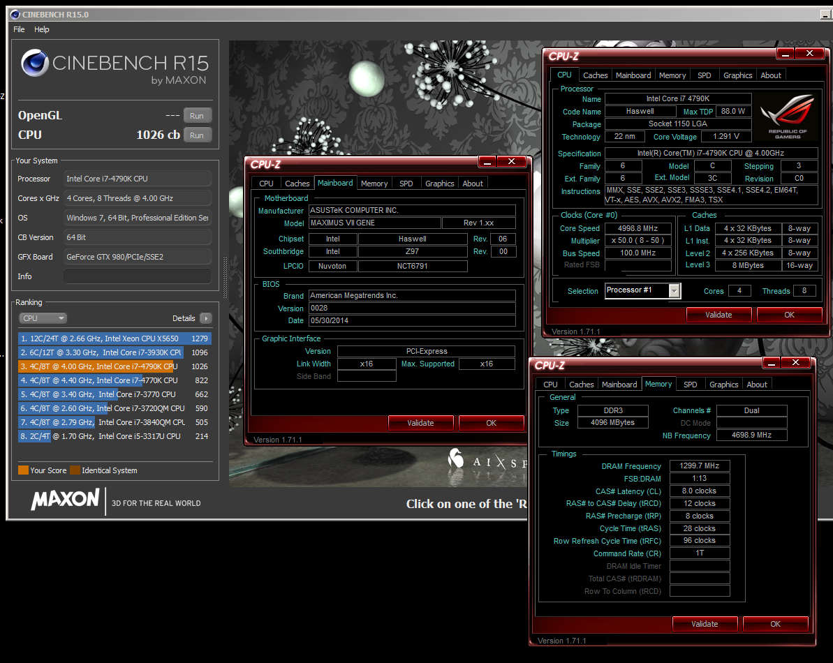The height and width of the screenshot is (663, 833).
Task: Open Mainboard tab in Memory CPU-Z window
Action: click(619, 385)
